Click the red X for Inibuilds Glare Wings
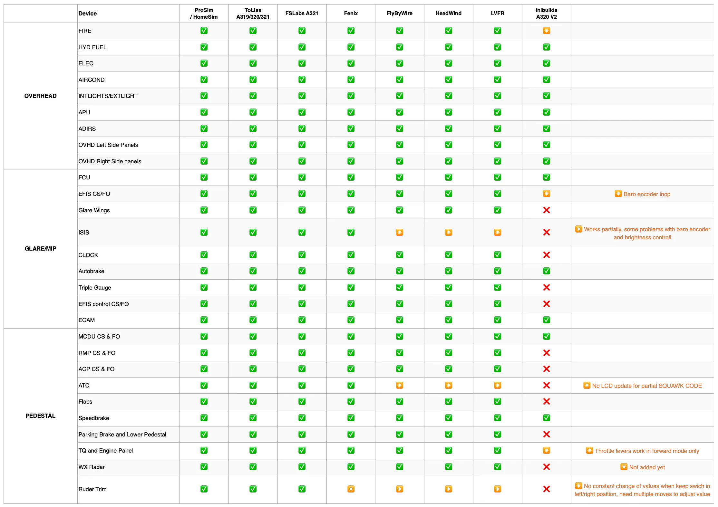 [x=546, y=210]
